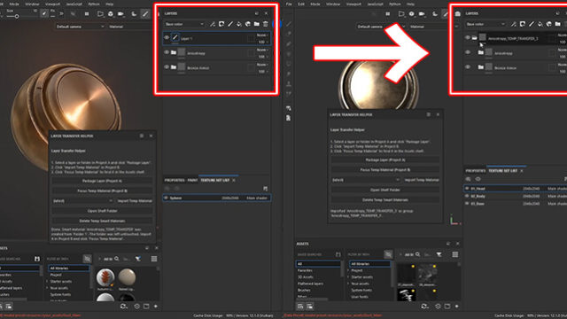Image resolution: width=567 pixels, height=319 pixels.
Task: Hide Layer 1 using its eye icon
Action: (x=167, y=37)
